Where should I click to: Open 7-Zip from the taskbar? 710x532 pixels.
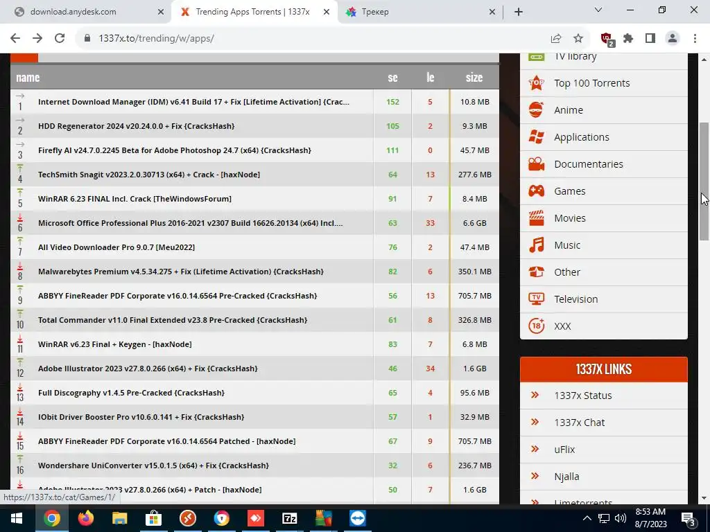coord(289,518)
